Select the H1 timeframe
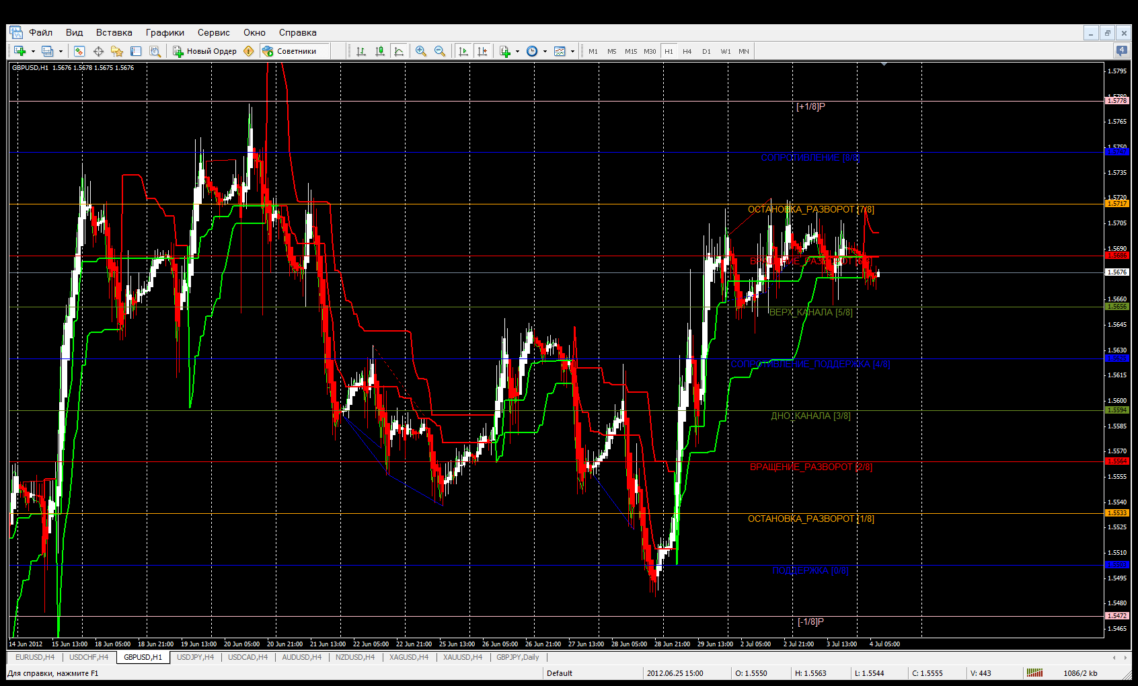The image size is (1138, 686). coord(669,51)
